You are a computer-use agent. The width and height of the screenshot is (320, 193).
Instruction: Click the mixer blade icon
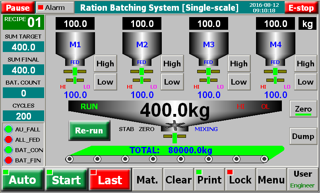click(175, 125)
